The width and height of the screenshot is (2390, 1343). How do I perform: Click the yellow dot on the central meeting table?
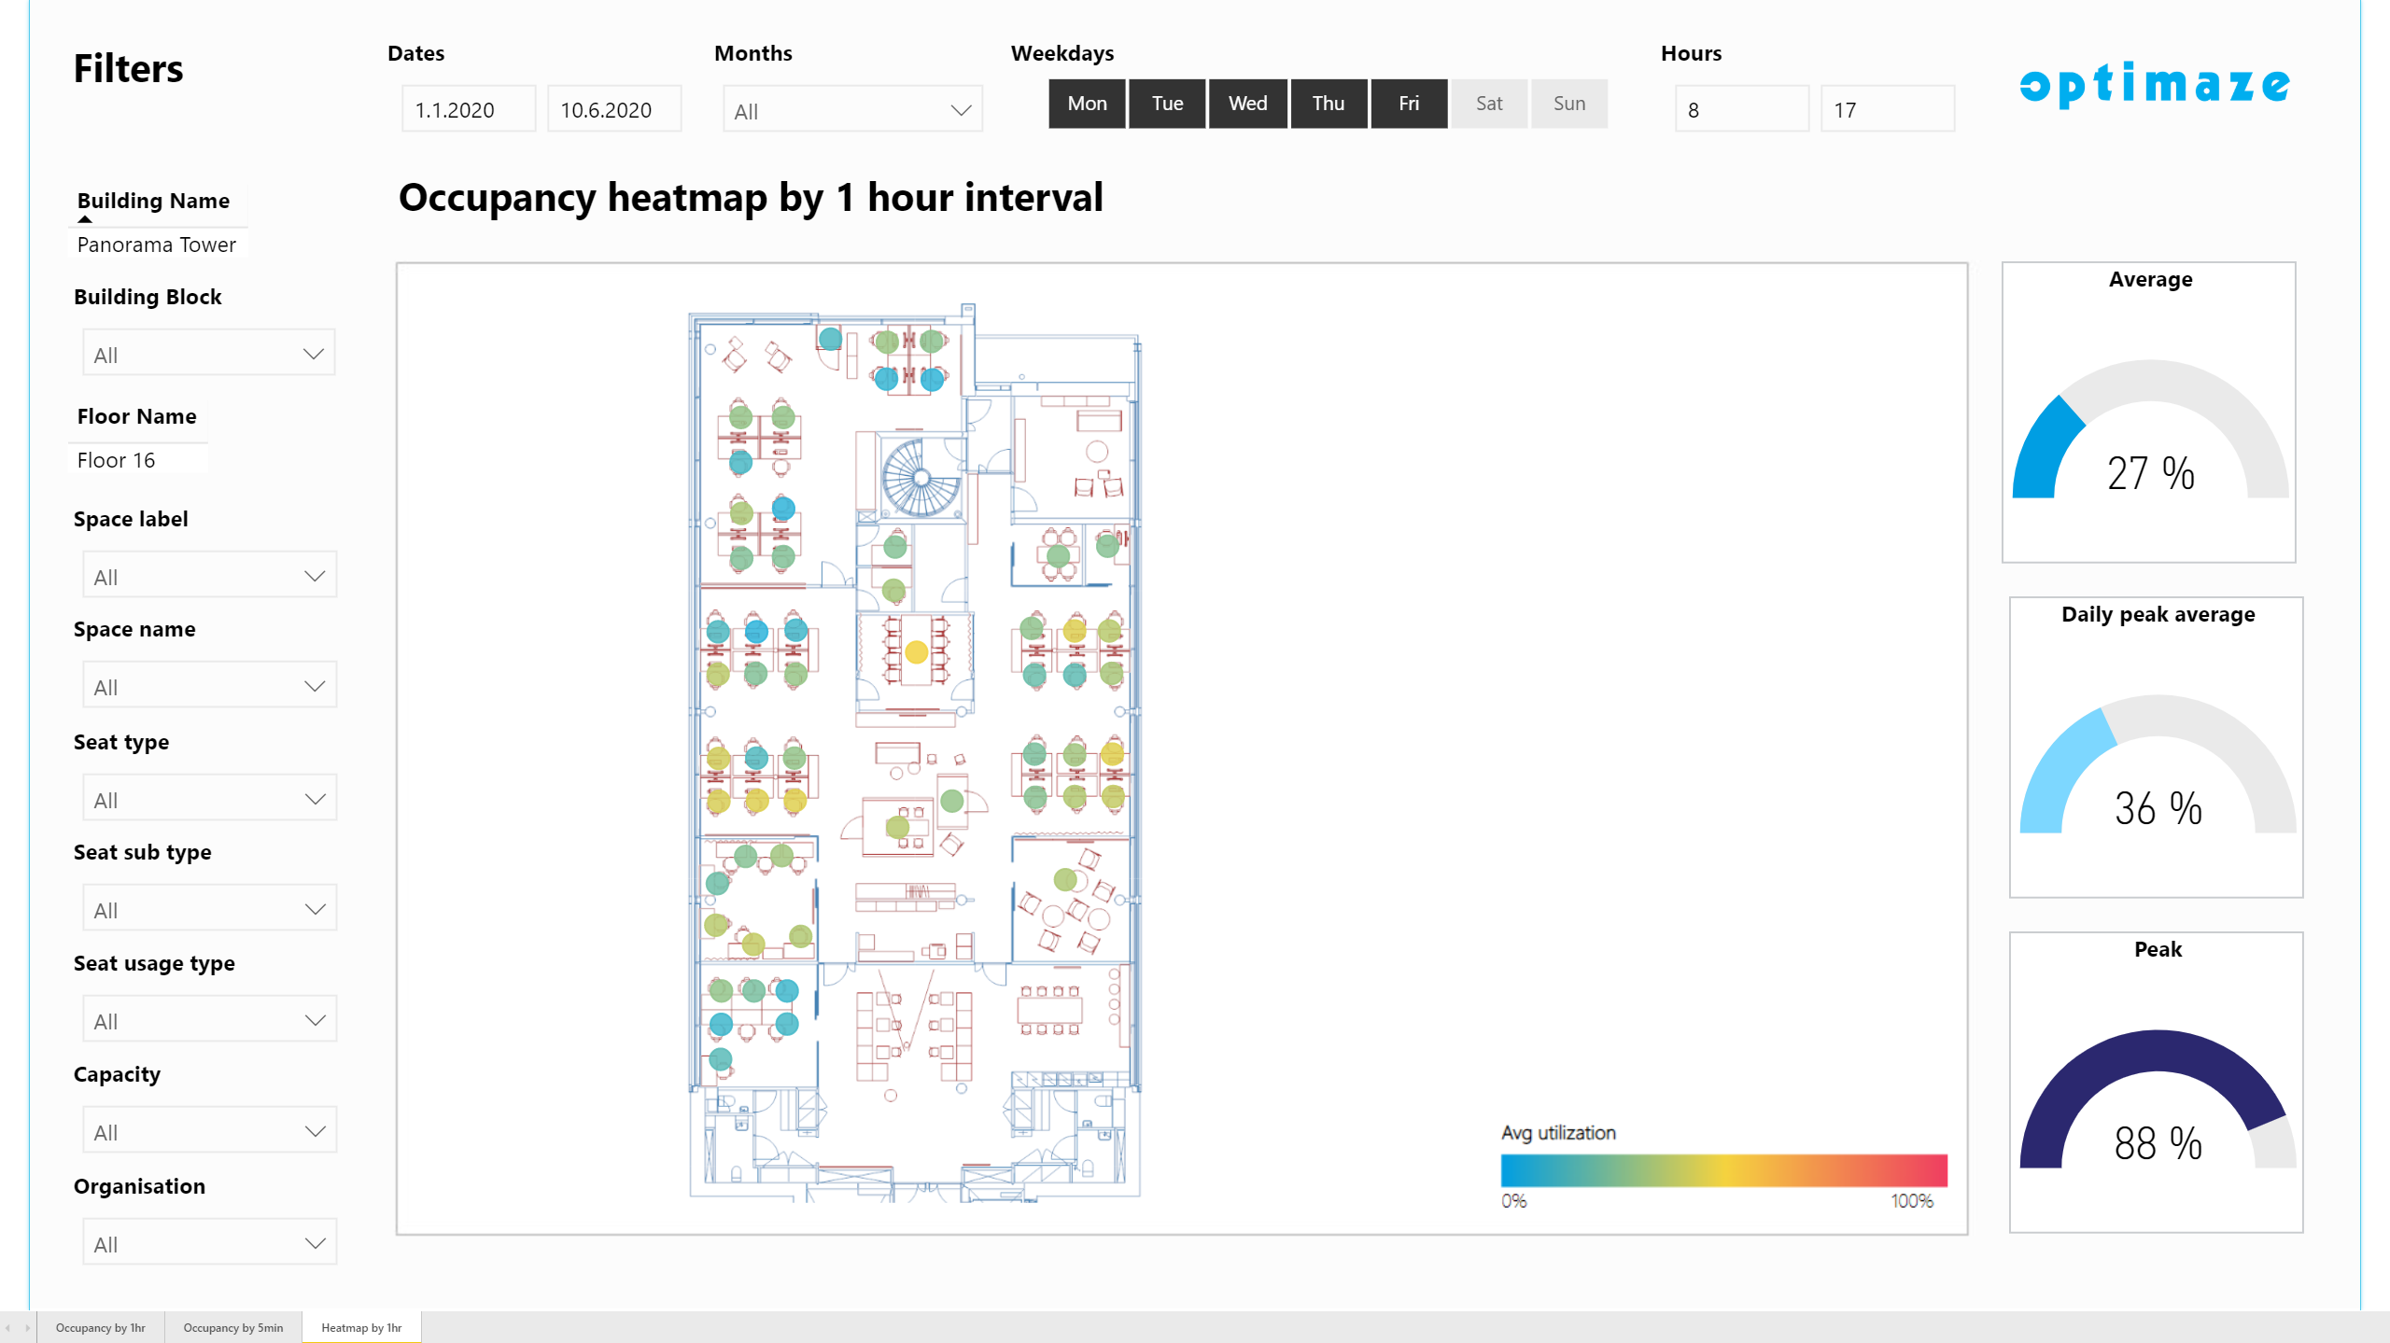[x=916, y=651]
